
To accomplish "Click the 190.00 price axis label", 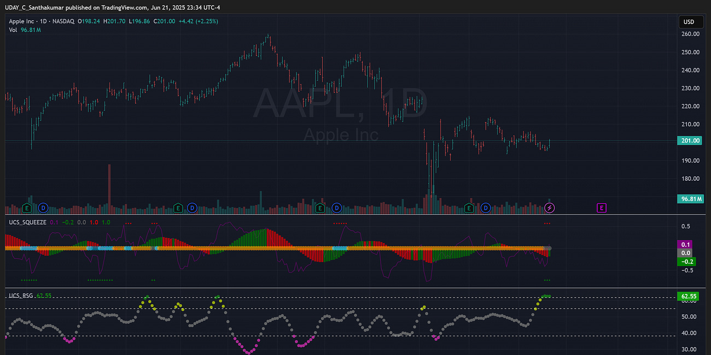I will point(691,160).
